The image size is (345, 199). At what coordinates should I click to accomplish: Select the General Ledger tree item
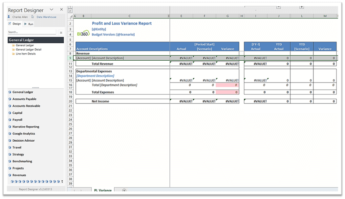[x=25, y=46]
